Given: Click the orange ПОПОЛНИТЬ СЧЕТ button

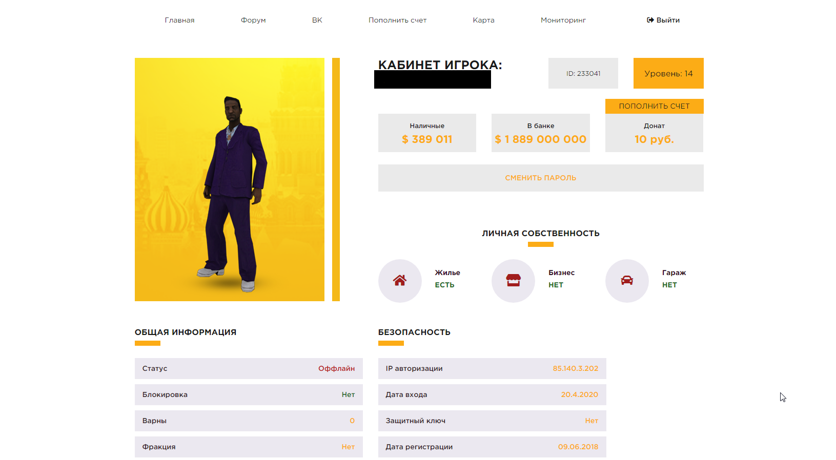Looking at the screenshot, I should pos(655,106).
